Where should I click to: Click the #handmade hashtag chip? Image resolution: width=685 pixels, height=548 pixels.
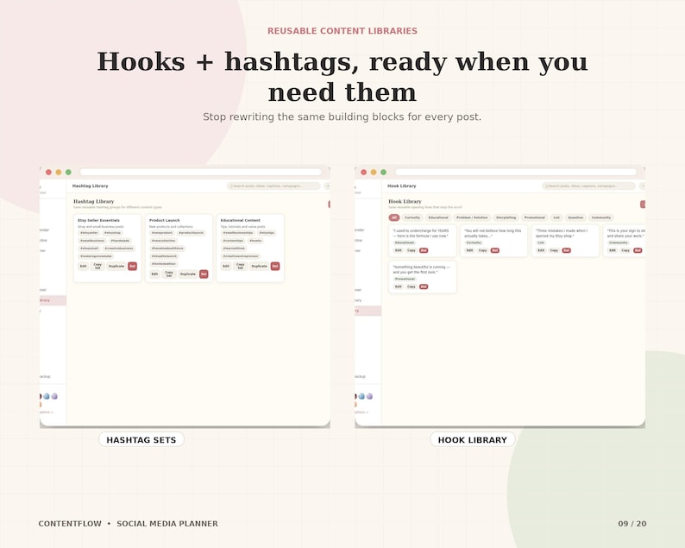[120, 241]
